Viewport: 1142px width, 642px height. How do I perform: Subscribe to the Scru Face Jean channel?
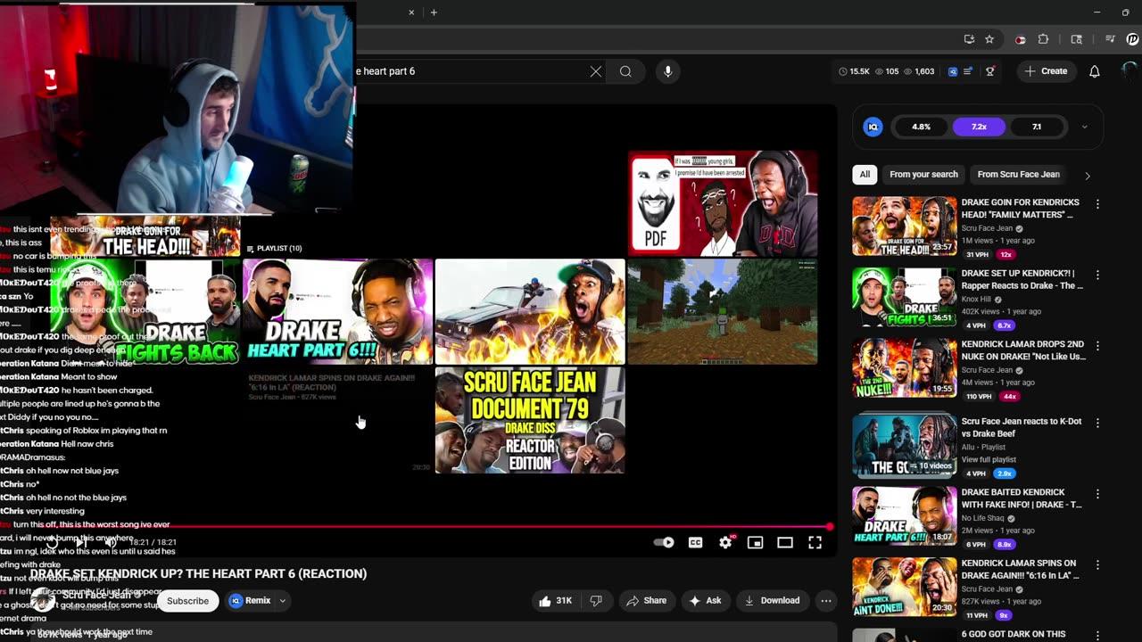point(187,601)
